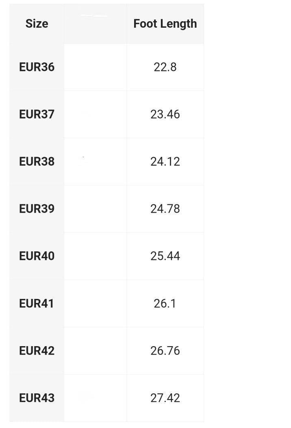Select the 27.42 foot length cell
291x428 pixels.
click(x=165, y=398)
